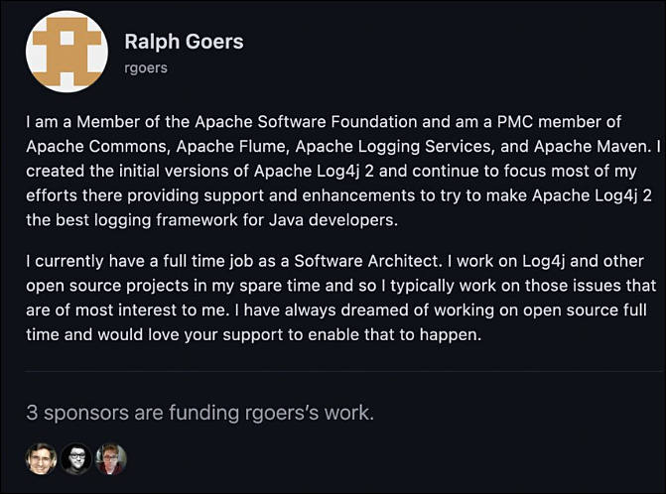Click 'Apache Flume' in the bio
The image size is (666, 494).
point(230,147)
